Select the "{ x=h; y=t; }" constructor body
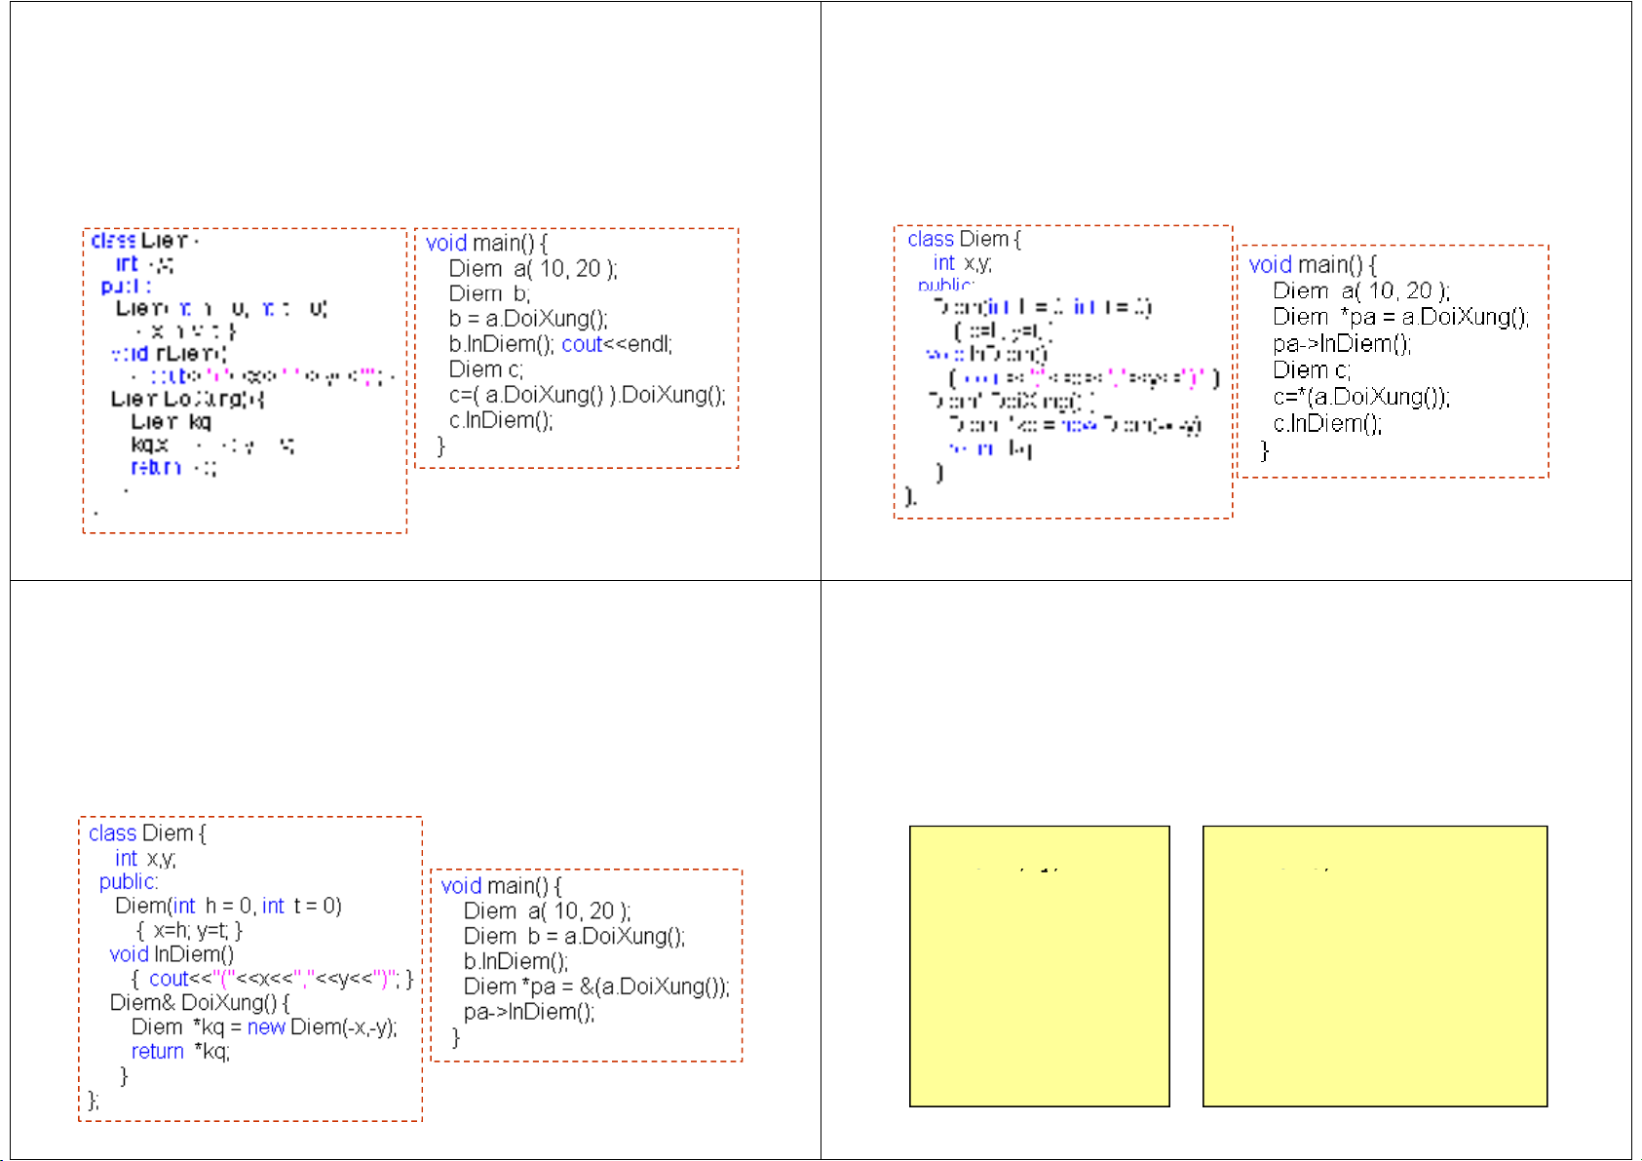 coord(189,930)
